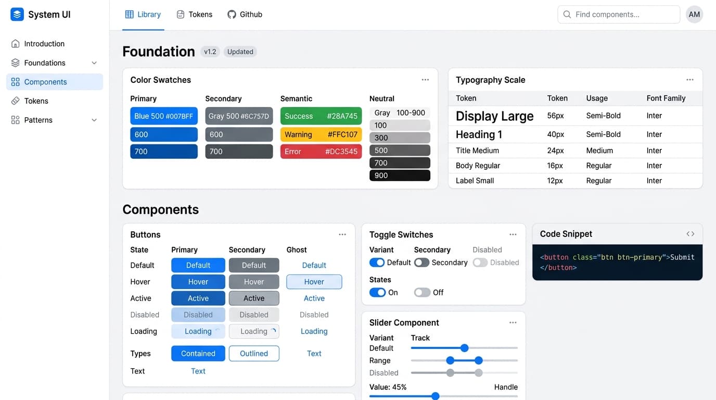This screenshot has width=716, height=400.
Task: Click the Tokens tag icon in sidebar
Action: [16, 101]
